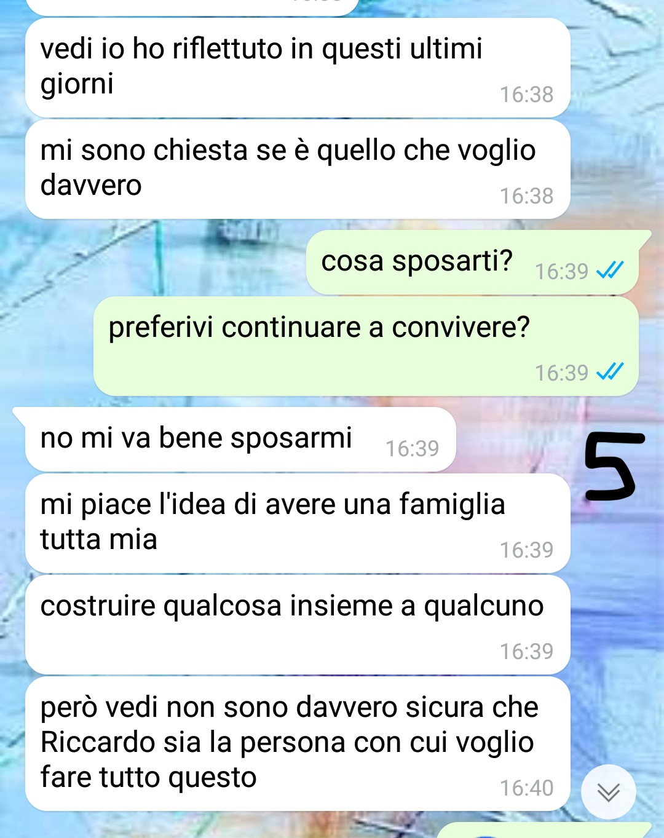Viewport: 664px width, 838px height.
Task: Tap the 16:39 timestamp on 'tutta mia' message
Action: (526, 550)
